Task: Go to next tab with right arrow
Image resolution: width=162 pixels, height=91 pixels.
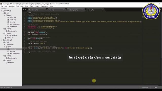Action: click(x=25, y=10)
